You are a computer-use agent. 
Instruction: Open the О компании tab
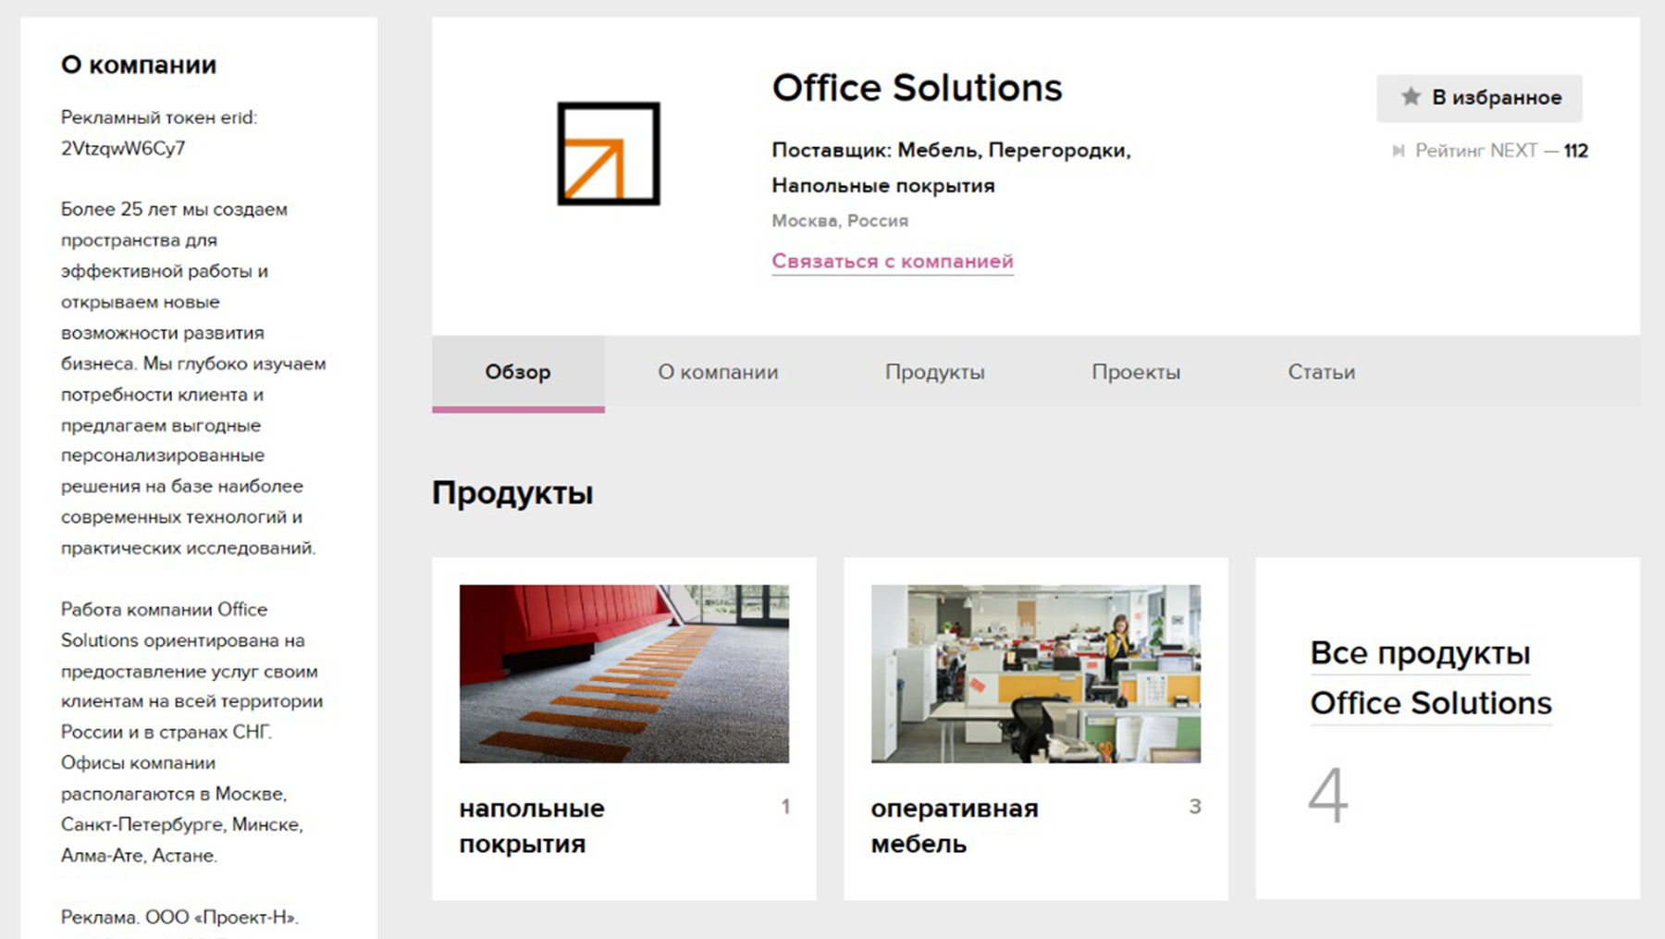point(718,372)
